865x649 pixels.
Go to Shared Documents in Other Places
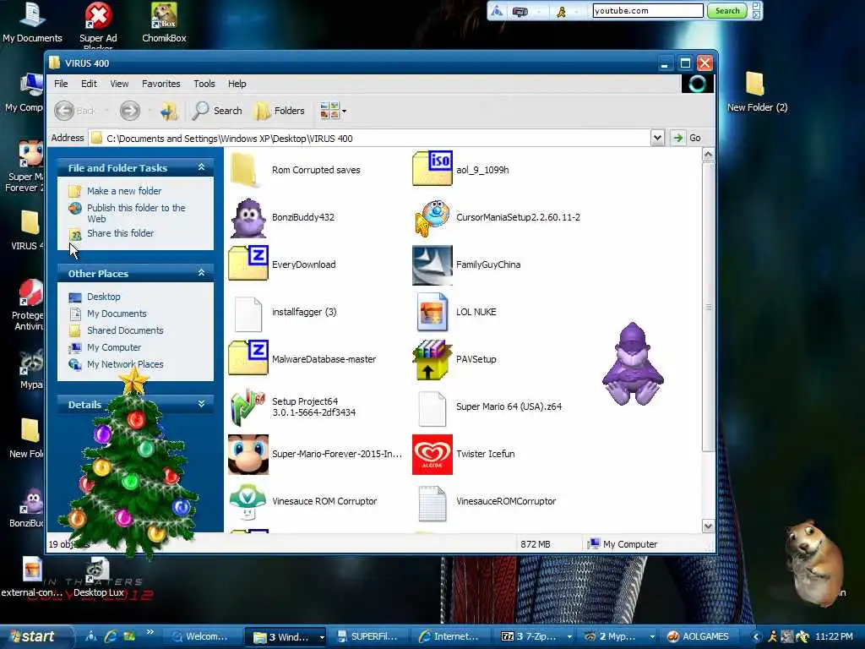pyautogui.click(x=125, y=330)
